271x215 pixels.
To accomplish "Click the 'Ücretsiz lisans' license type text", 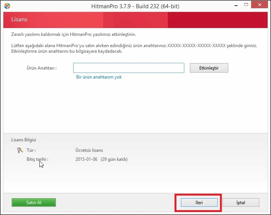I will point(89,150).
